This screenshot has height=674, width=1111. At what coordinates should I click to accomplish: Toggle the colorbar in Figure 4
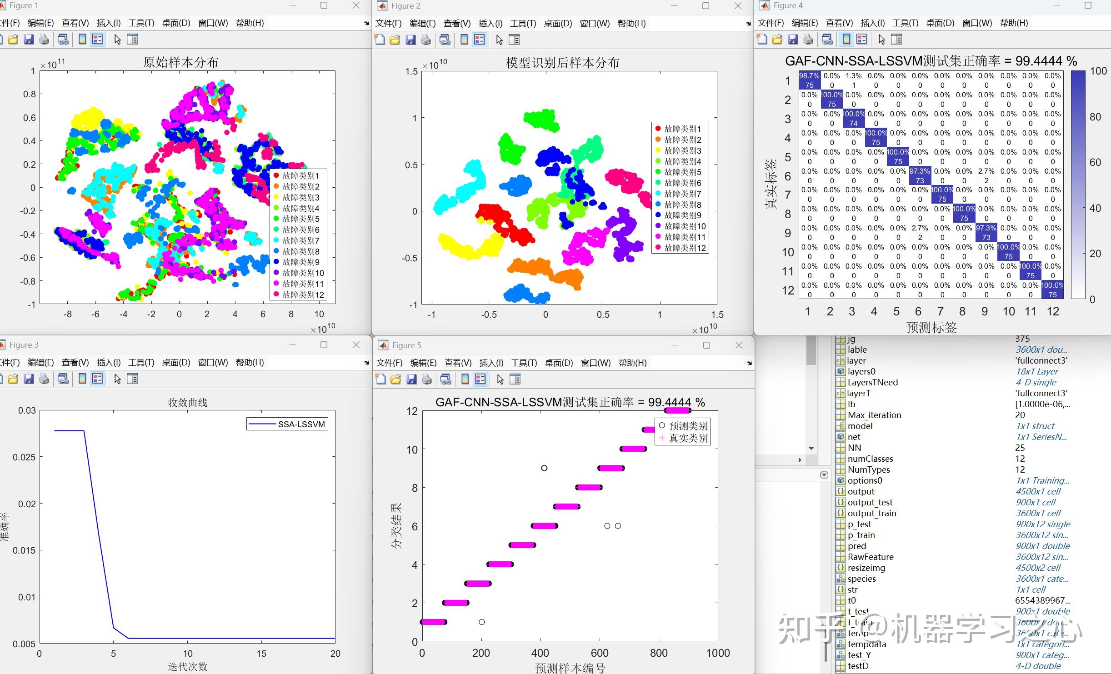pos(846,40)
